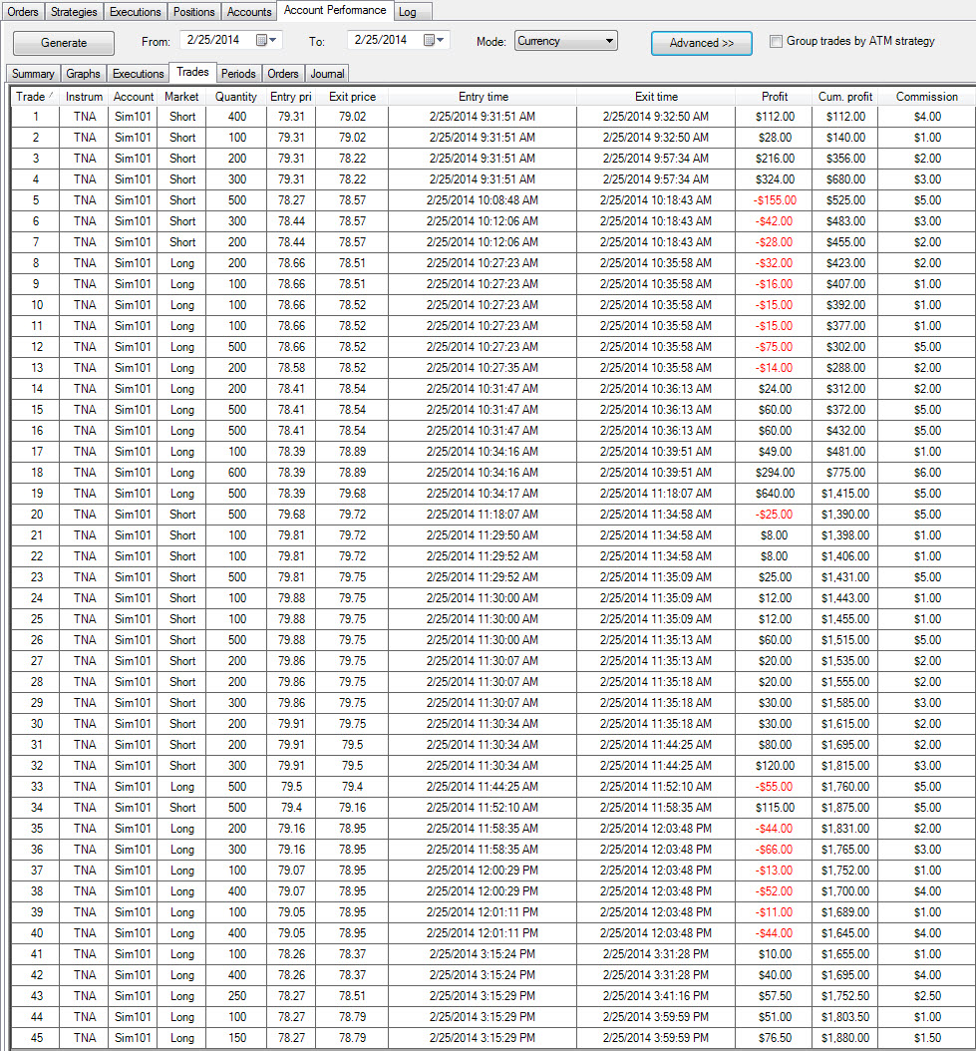
Task: Select trade 4 profit $324.00
Action: (775, 178)
